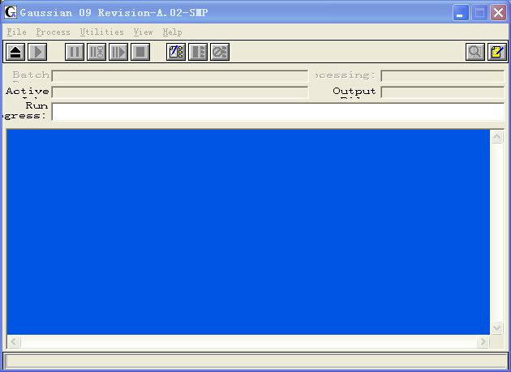Open the View menu
Screen dimensions: 511x372
(143, 32)
